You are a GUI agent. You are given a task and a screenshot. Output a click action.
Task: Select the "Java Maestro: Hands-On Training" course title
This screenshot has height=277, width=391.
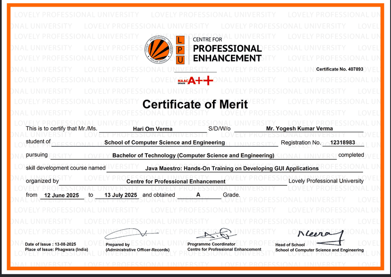(232, 168)
